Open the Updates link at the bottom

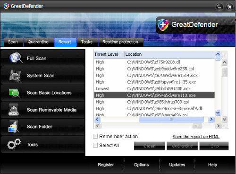tap(177, 165)
